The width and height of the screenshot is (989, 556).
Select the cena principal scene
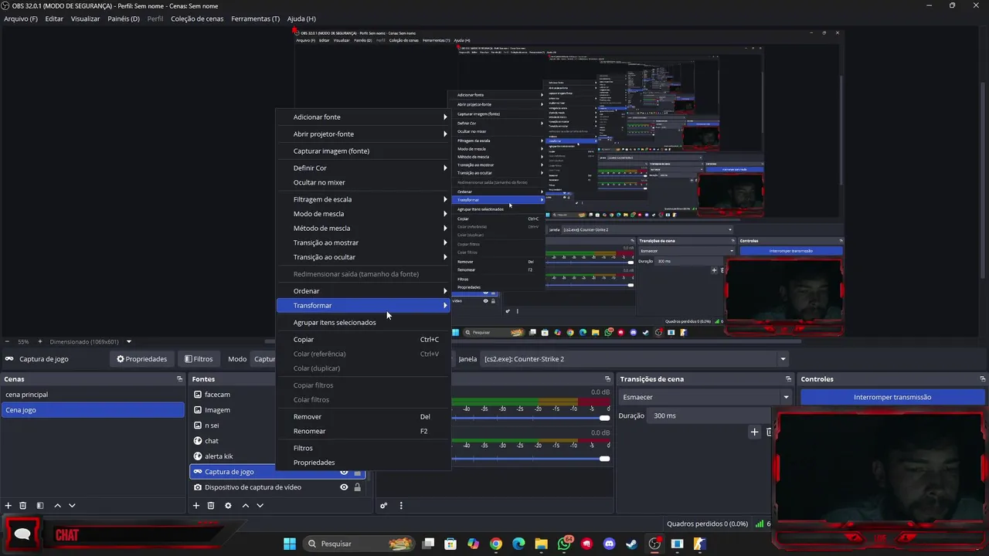[x=93, y=395]
